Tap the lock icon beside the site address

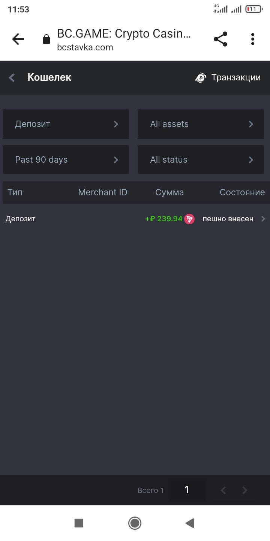46,39
